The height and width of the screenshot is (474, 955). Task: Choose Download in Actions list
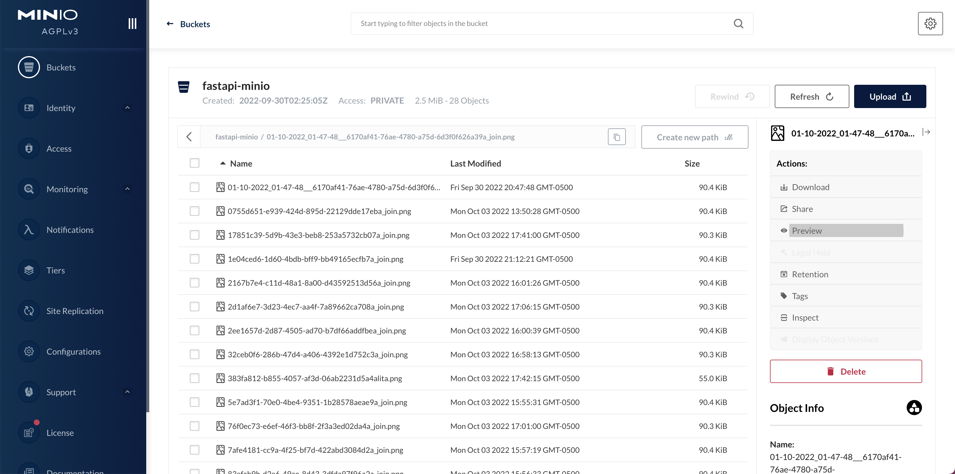811,187
